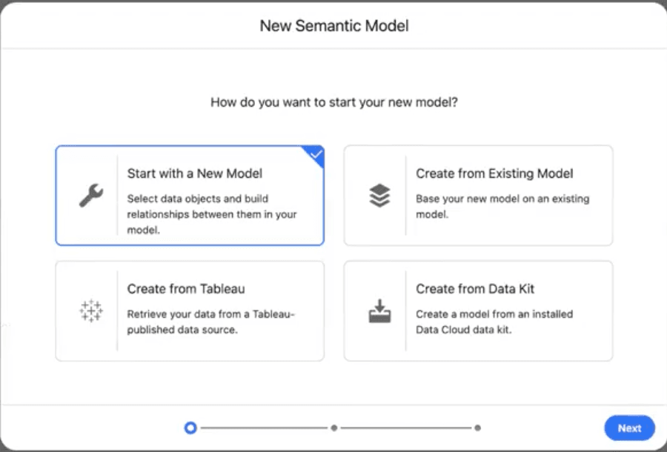Click the wrench icon for new model
Viewport: 667px width, 452px height.
(x=90, y=196)
